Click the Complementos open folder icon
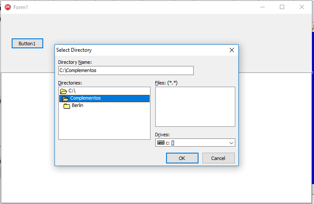Image resolution: width=314 pixels, height=204 pixels. 65,98
